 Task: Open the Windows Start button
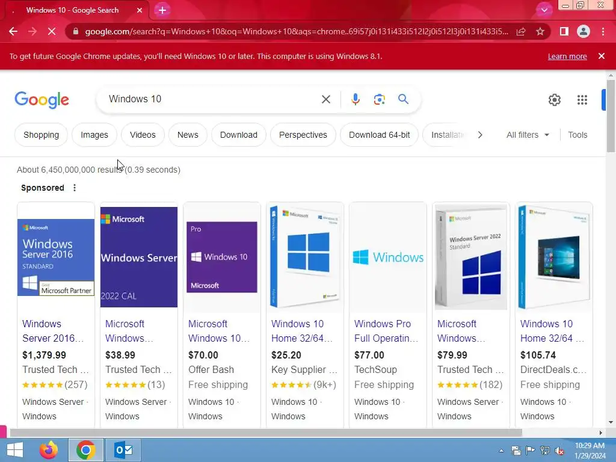15,450
